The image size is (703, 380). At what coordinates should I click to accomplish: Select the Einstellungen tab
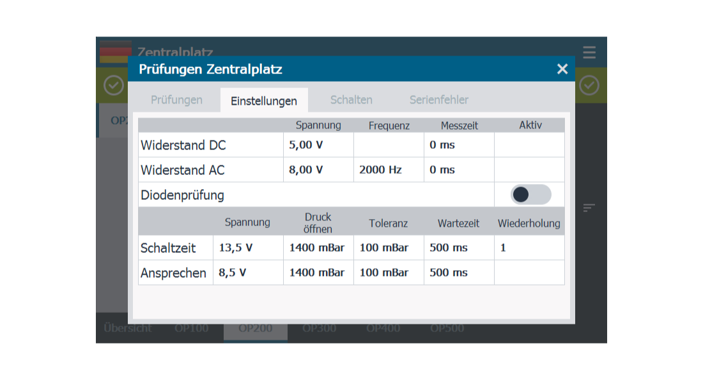pyautogui.click(x=264, y=101)
